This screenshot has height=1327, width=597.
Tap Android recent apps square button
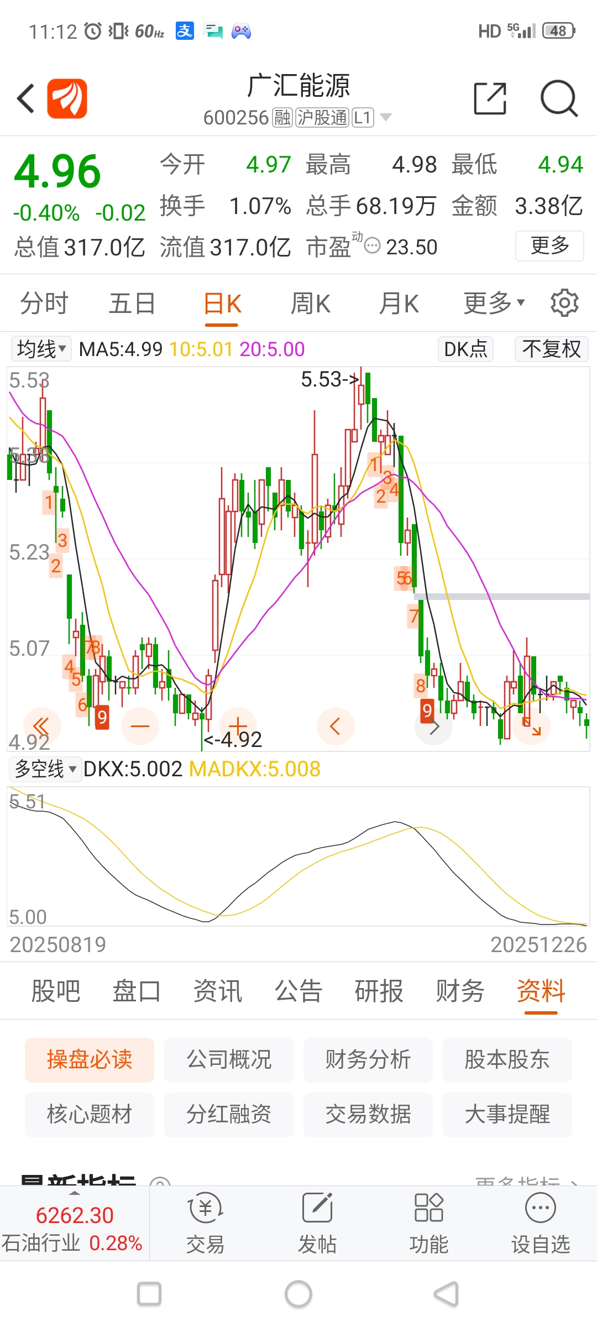click(x=149, y=1294)
